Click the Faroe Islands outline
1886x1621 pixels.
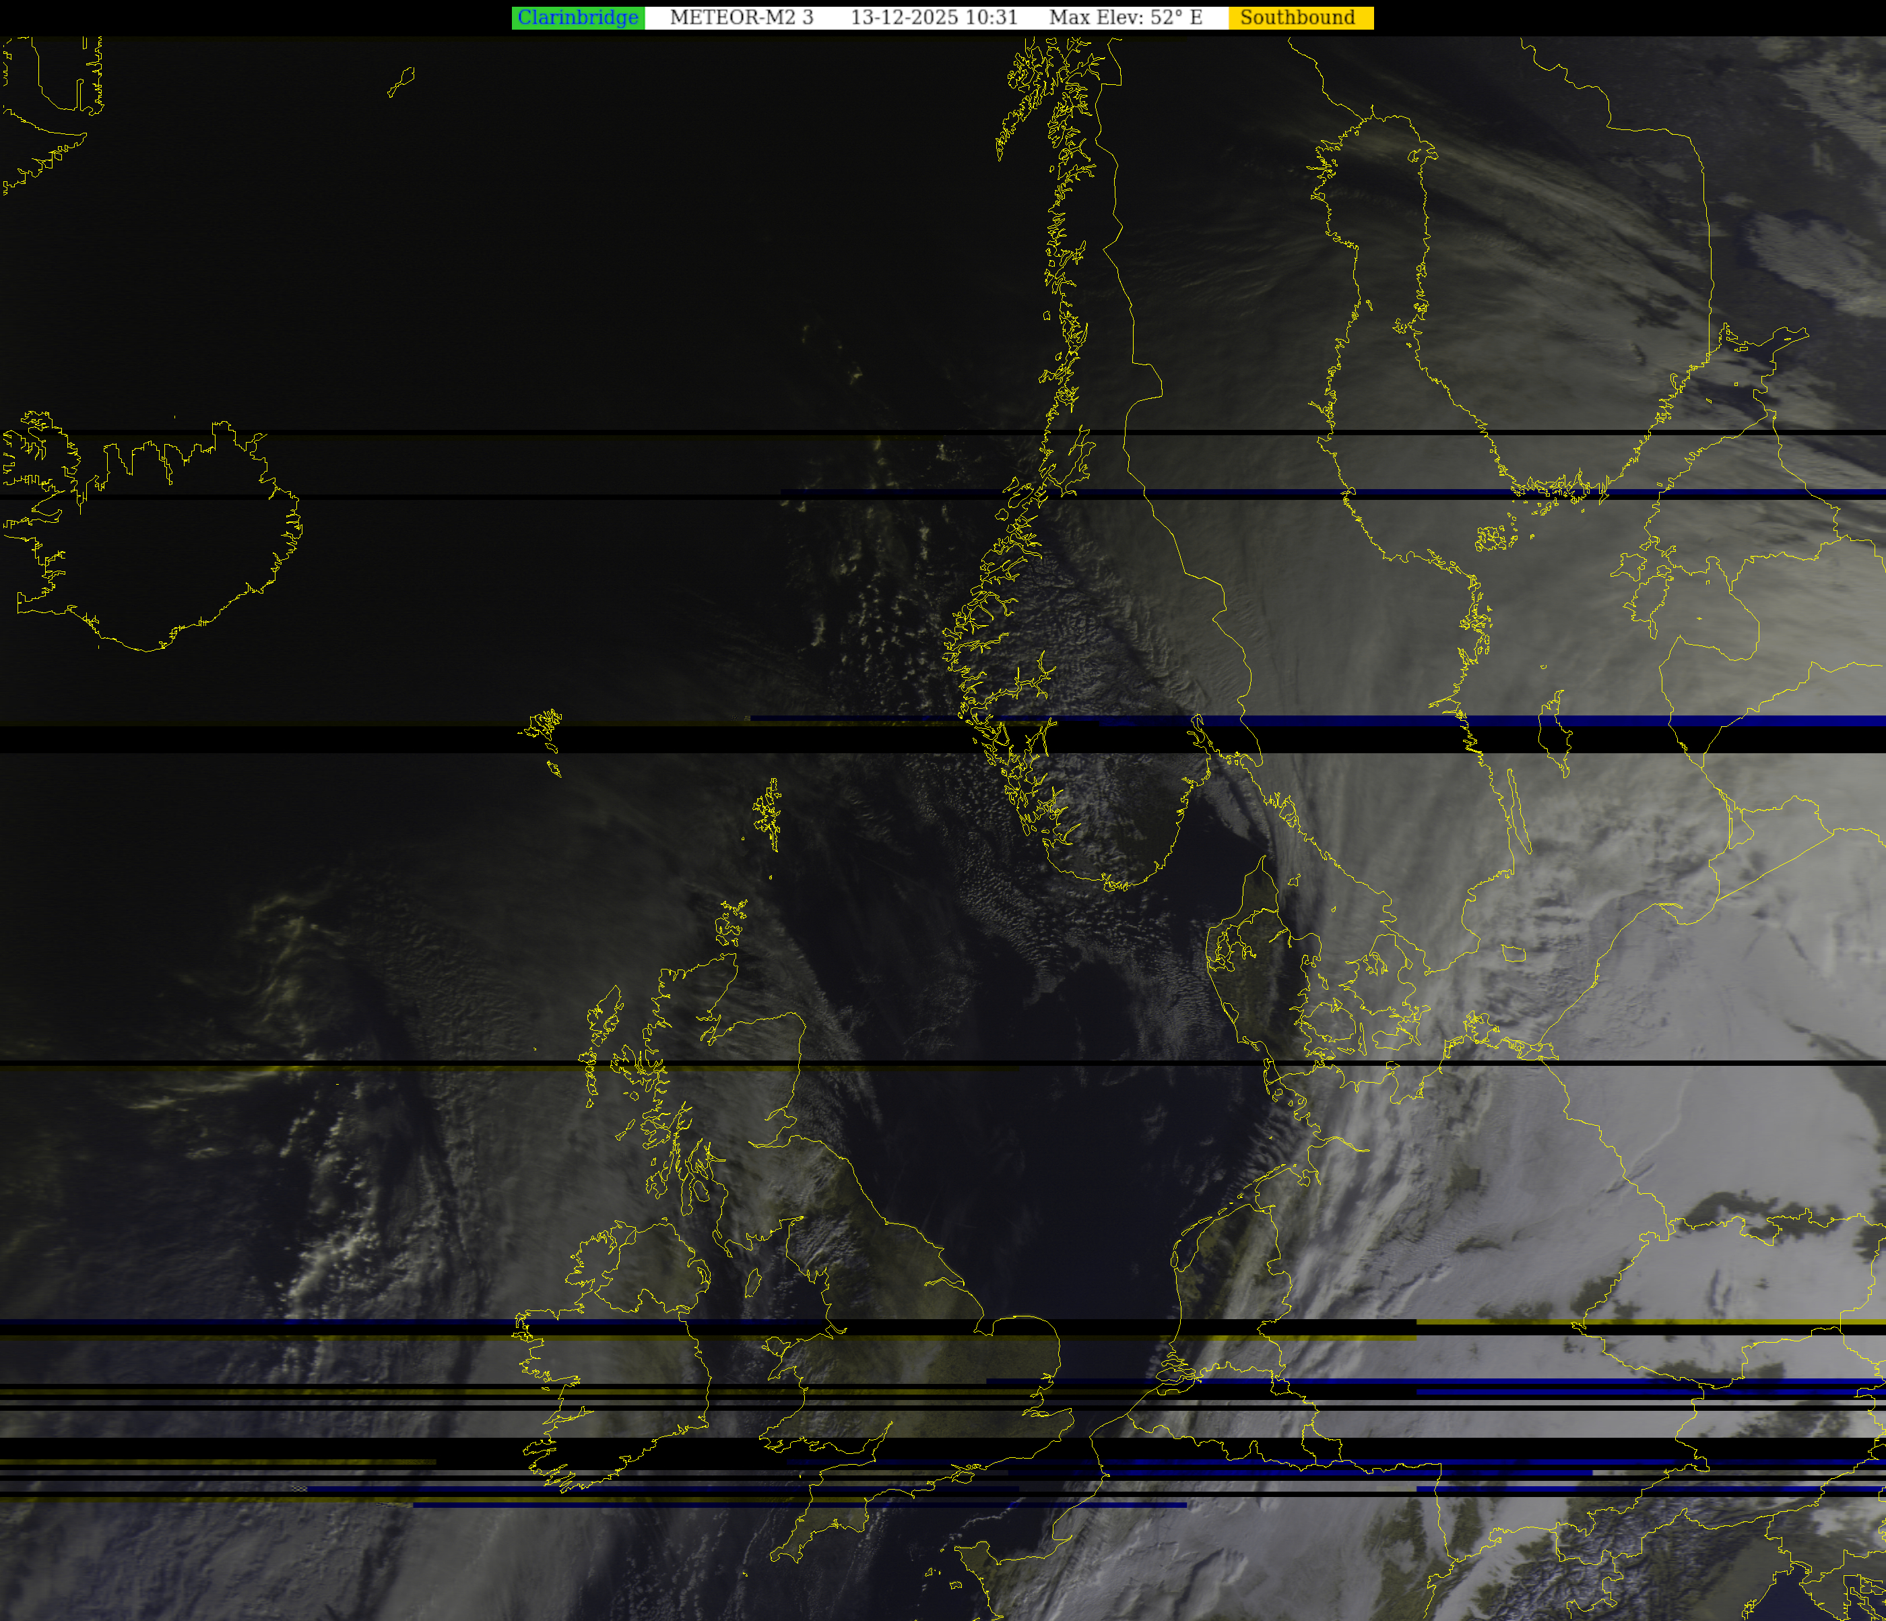pos(542,727)
